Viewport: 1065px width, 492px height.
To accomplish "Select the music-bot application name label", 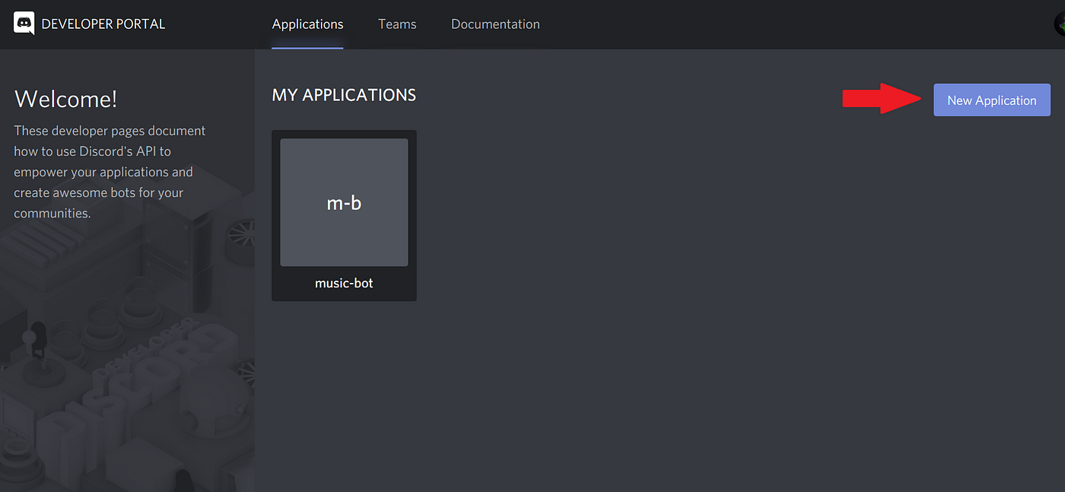I will click(x=344, y=283).
